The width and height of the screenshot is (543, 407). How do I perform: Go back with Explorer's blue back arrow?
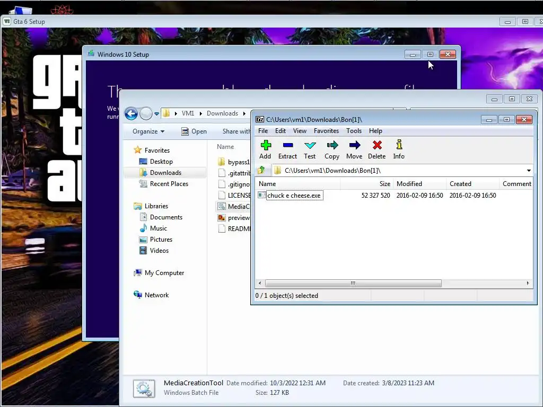click(132, 113)
